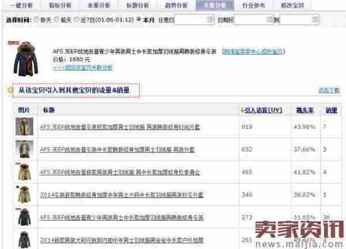Open thumbnail of product with 340 visitors

point(24,194)
